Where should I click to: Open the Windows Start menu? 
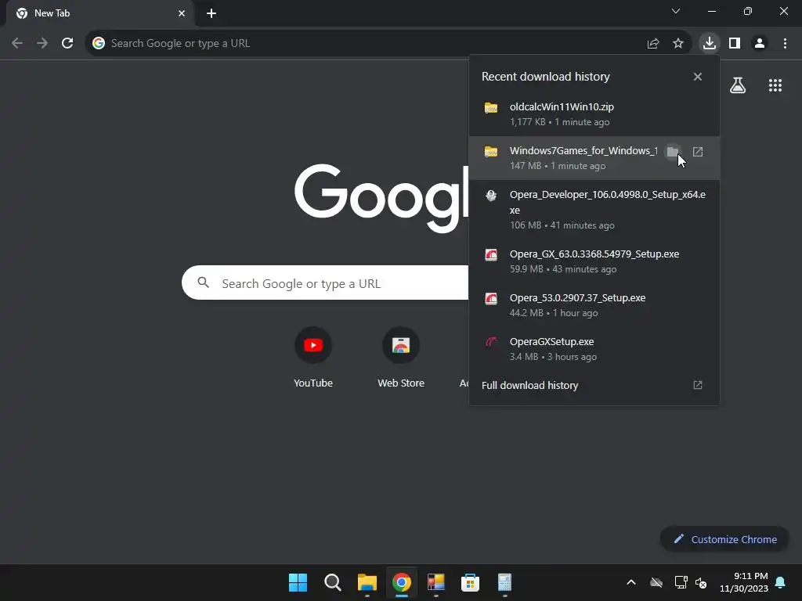298,582
